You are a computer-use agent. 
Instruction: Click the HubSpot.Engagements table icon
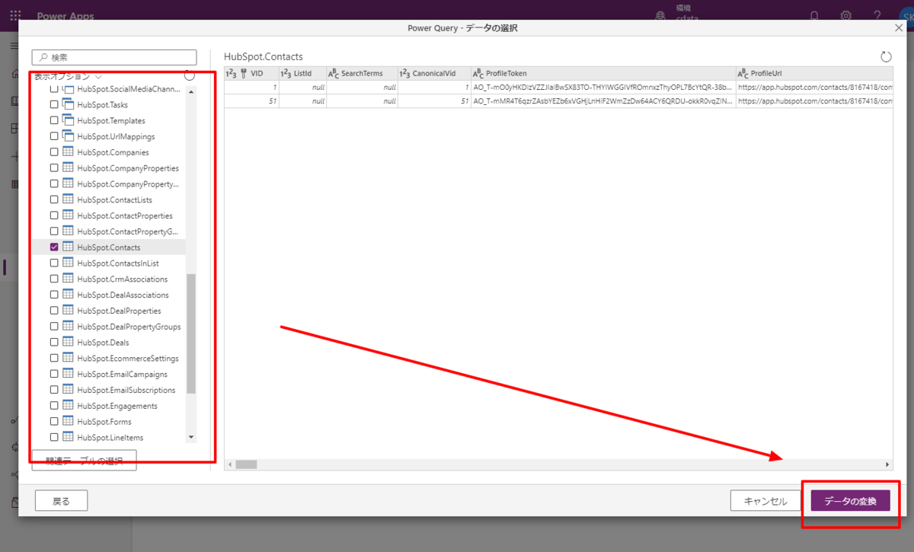pos(68,406)
